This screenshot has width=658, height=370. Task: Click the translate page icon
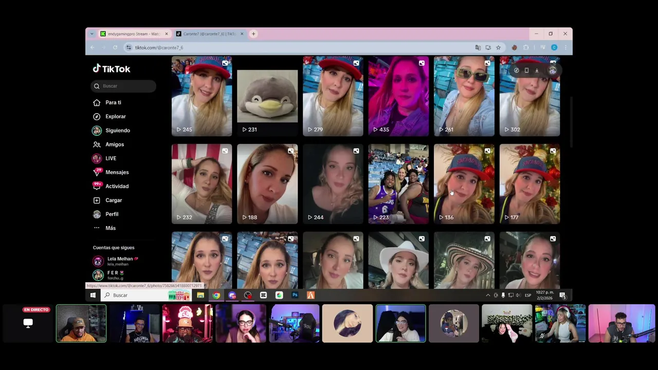tap(478, 47)
